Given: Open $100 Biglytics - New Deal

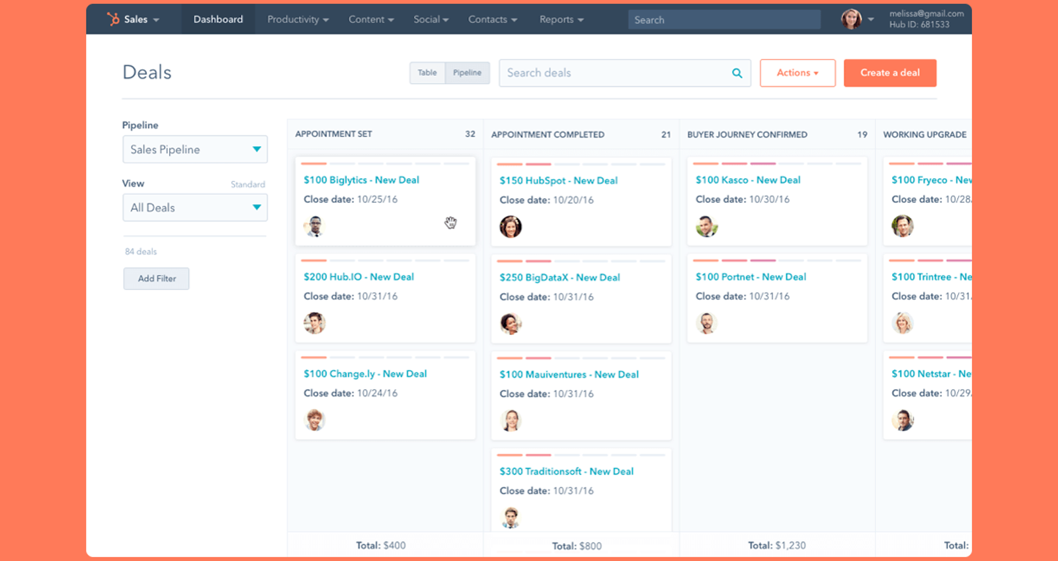Looking at the screenshot, I should [x=361, y=180].
